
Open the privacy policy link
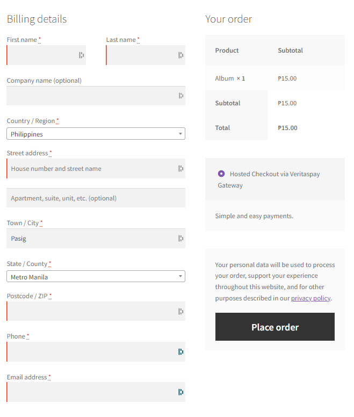(310, 298)
